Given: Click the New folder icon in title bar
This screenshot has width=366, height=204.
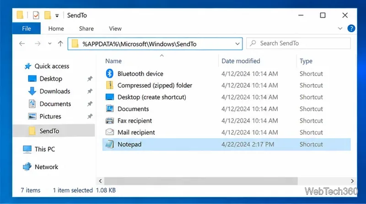Looking at the screenshot, I should tap(48, 16).
